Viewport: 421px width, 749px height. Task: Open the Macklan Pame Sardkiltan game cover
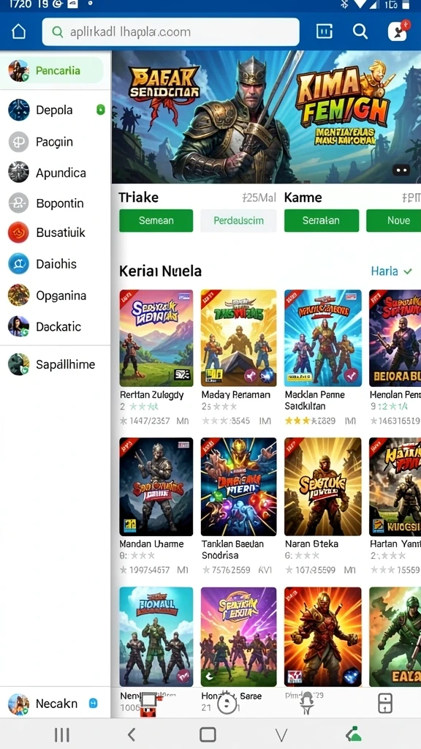[323, 338]
